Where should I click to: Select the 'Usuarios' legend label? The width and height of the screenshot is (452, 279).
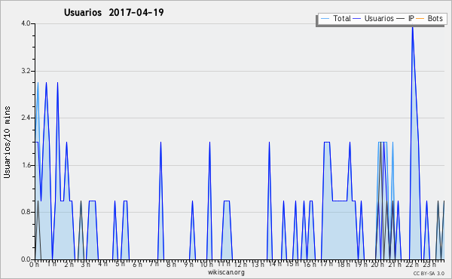[379, 18]
